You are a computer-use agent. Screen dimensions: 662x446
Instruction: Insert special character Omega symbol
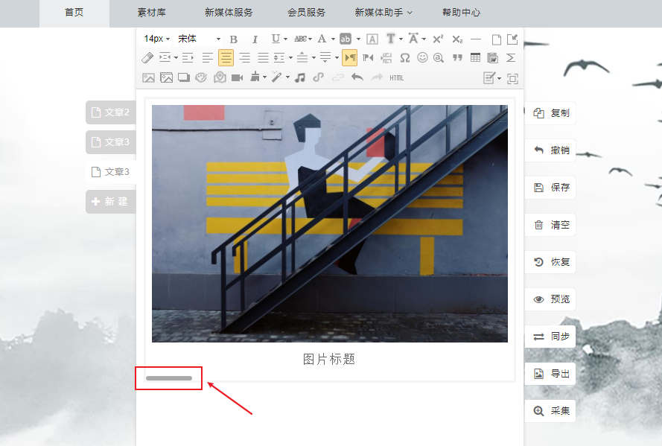[405, 58]
